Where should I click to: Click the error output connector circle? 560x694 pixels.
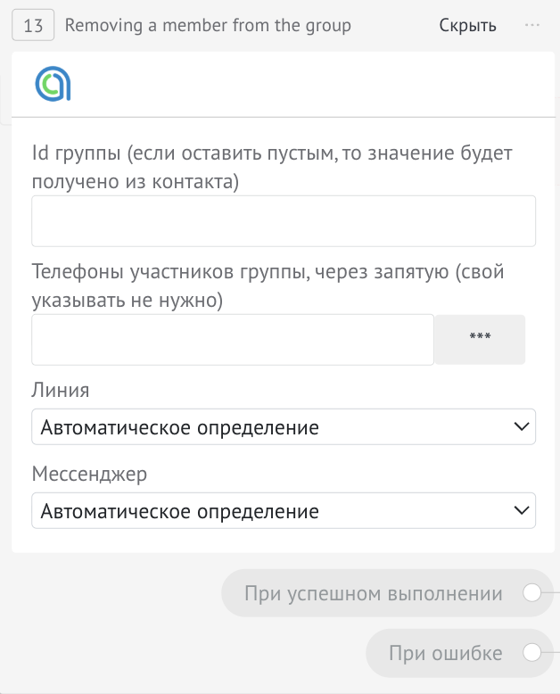[x=532, y=653]
